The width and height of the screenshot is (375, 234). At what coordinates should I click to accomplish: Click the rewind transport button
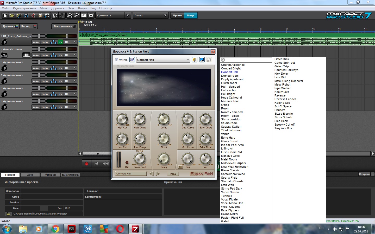click(x=105, y=164)
